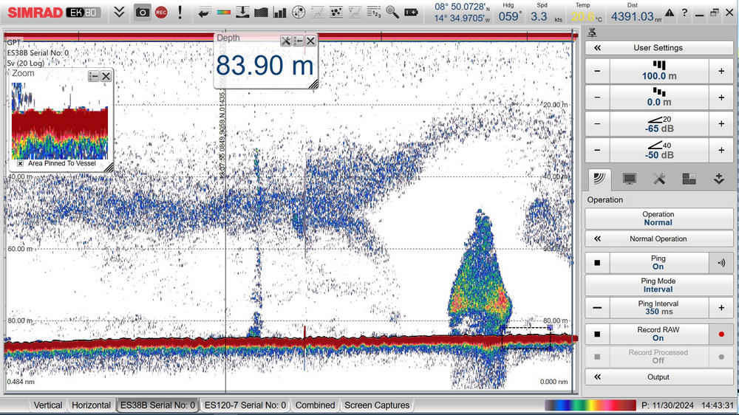This screenshot has height=415, width=739.
Task: Open the circular target position icon
Action: point(299,13)
